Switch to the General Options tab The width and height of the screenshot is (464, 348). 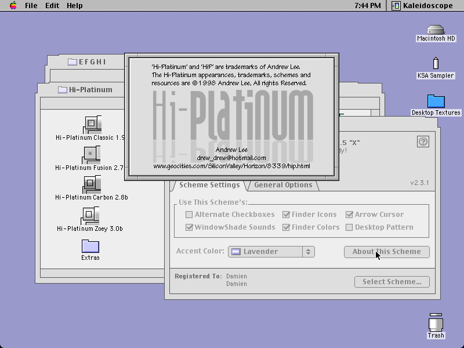(283, 185)
